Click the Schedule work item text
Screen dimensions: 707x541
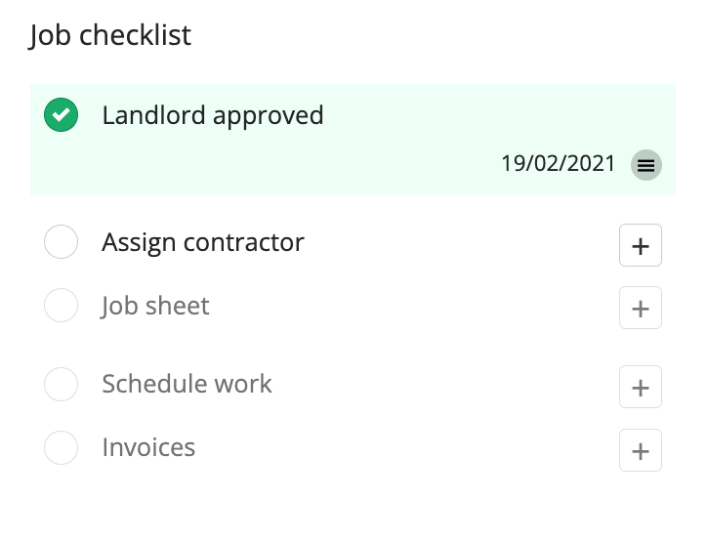(x=187, y=384)
